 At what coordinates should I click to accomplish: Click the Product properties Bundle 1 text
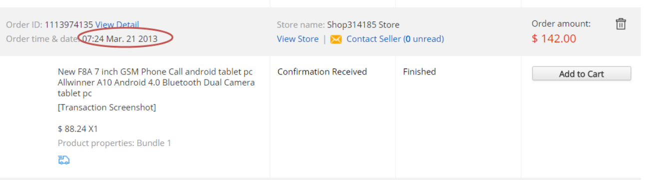[114, 143]
